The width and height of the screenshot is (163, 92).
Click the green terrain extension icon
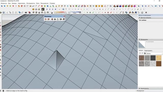coord(126,6)
